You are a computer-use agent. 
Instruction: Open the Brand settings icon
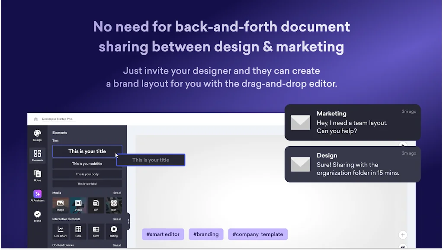(38, 215)
